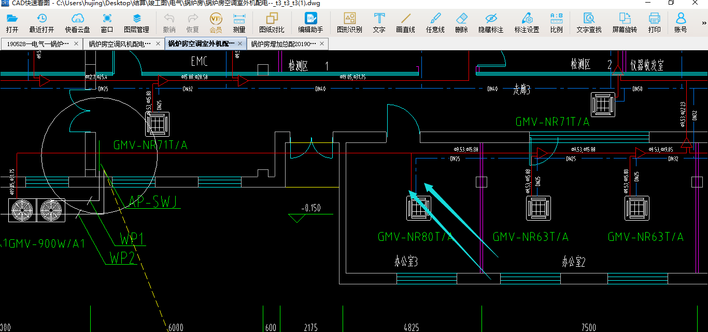Click the -0.150 elevation marker
The width and height of the screenshot is (708, 332).
point(311,208)
